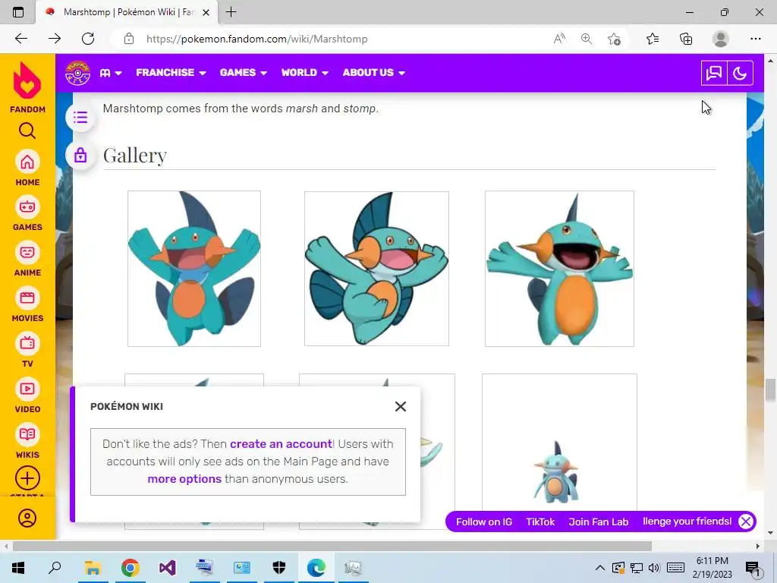Open third Marshtomp 3D model image
The image size is (777, 583).
pos(559,269)
